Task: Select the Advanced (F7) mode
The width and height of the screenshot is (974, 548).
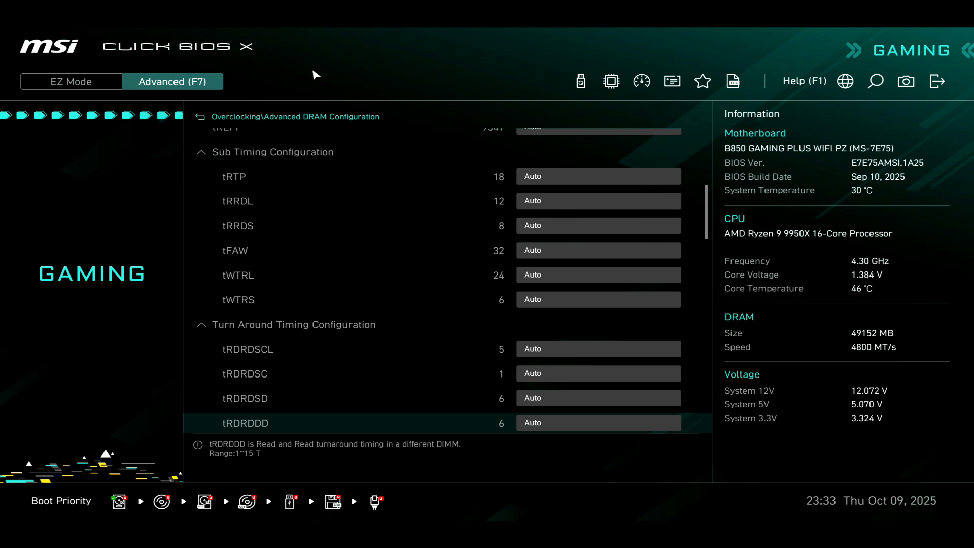Action: 172,82
